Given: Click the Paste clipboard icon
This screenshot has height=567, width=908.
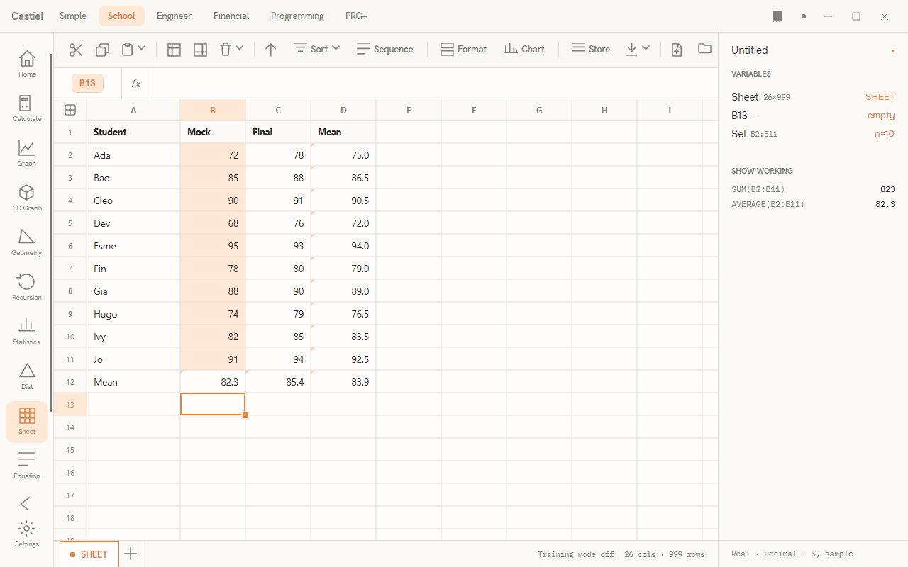Looking at the screenshot, I should (x=127, y=50).
